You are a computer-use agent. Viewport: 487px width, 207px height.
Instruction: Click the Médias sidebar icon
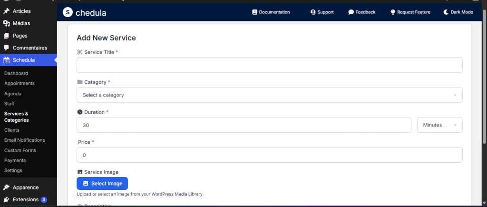[6, 23]
